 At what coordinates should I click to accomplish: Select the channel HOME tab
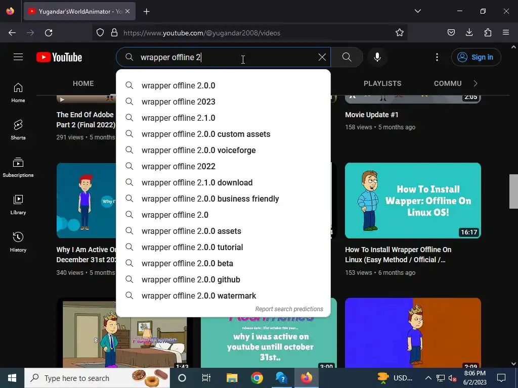tap(83, 83)
